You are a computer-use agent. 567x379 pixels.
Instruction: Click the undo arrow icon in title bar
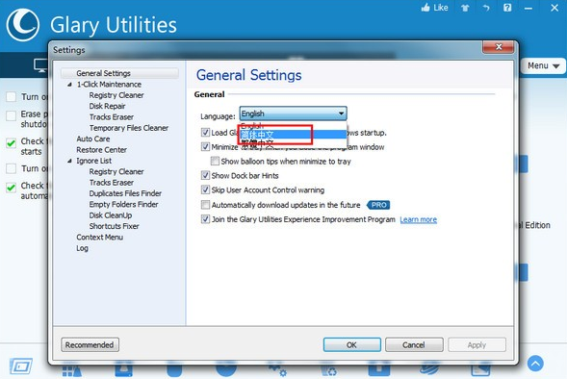[486, 8]
